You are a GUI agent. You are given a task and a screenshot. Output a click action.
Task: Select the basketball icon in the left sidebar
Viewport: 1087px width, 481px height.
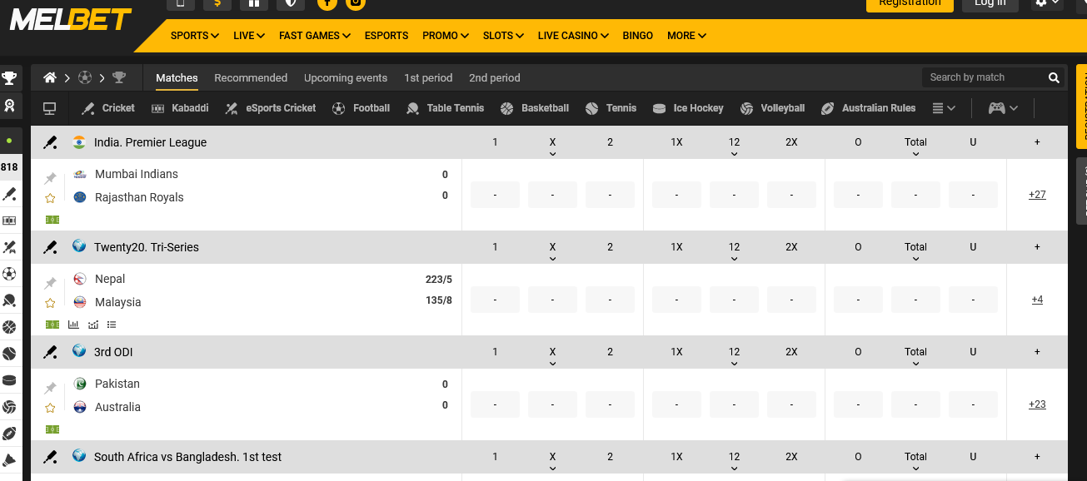[x=9, y=327]
